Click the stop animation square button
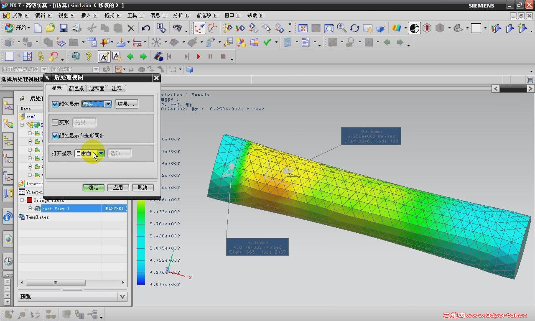Viewport: 535px width, 321px height. [223, 56]
